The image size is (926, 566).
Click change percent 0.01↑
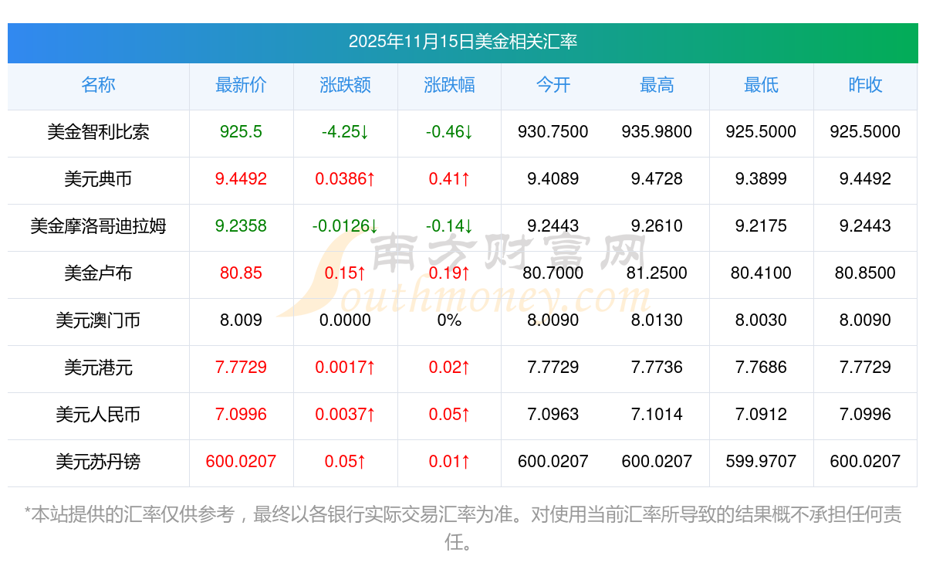[x=449, y=462]
